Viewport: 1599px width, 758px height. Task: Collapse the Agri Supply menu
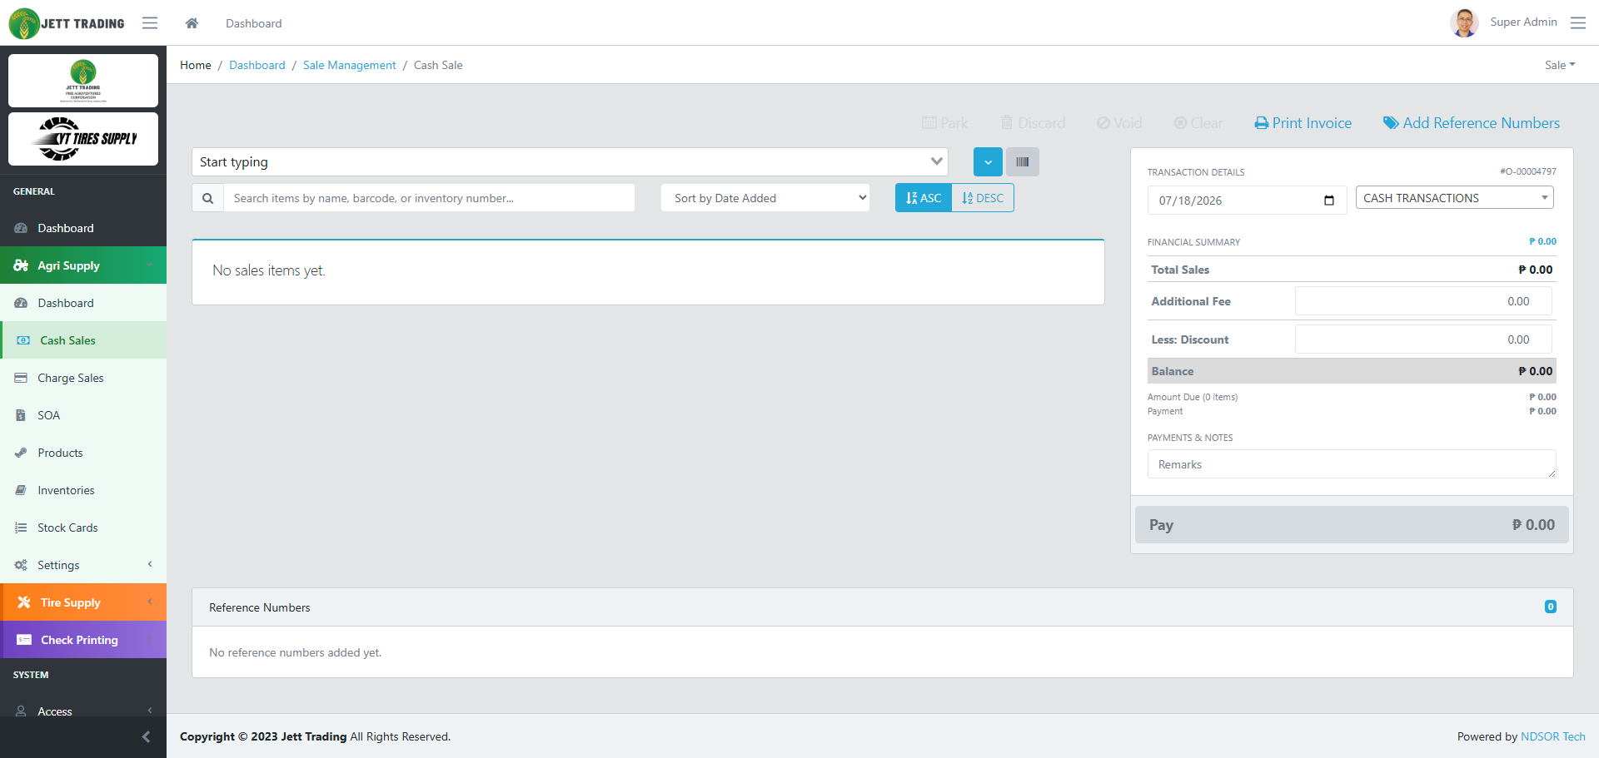(x=83, y=265)
